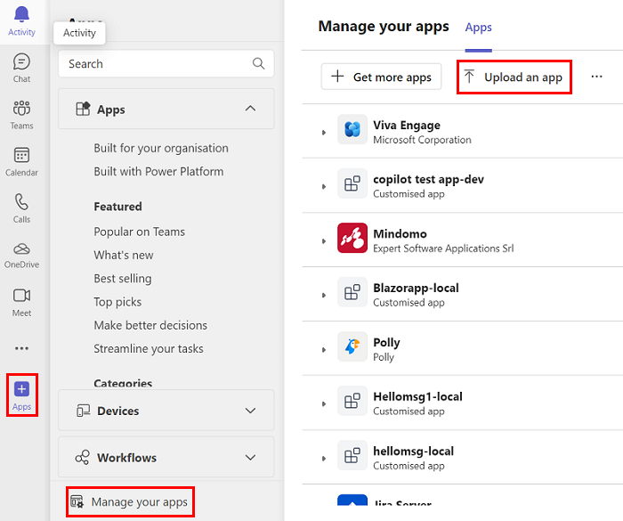Expand the Hellomsg1-local row arrow
623x521 pixels.
click(x=324, y=403)
